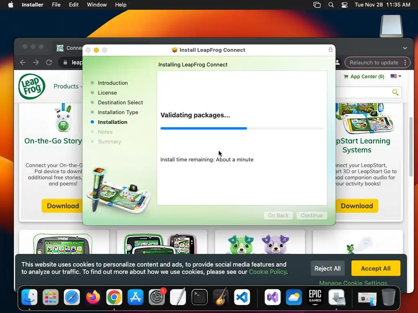Click the mounted disk icon on desktop
The image size is (418, 313).
(x=391, y=26)
